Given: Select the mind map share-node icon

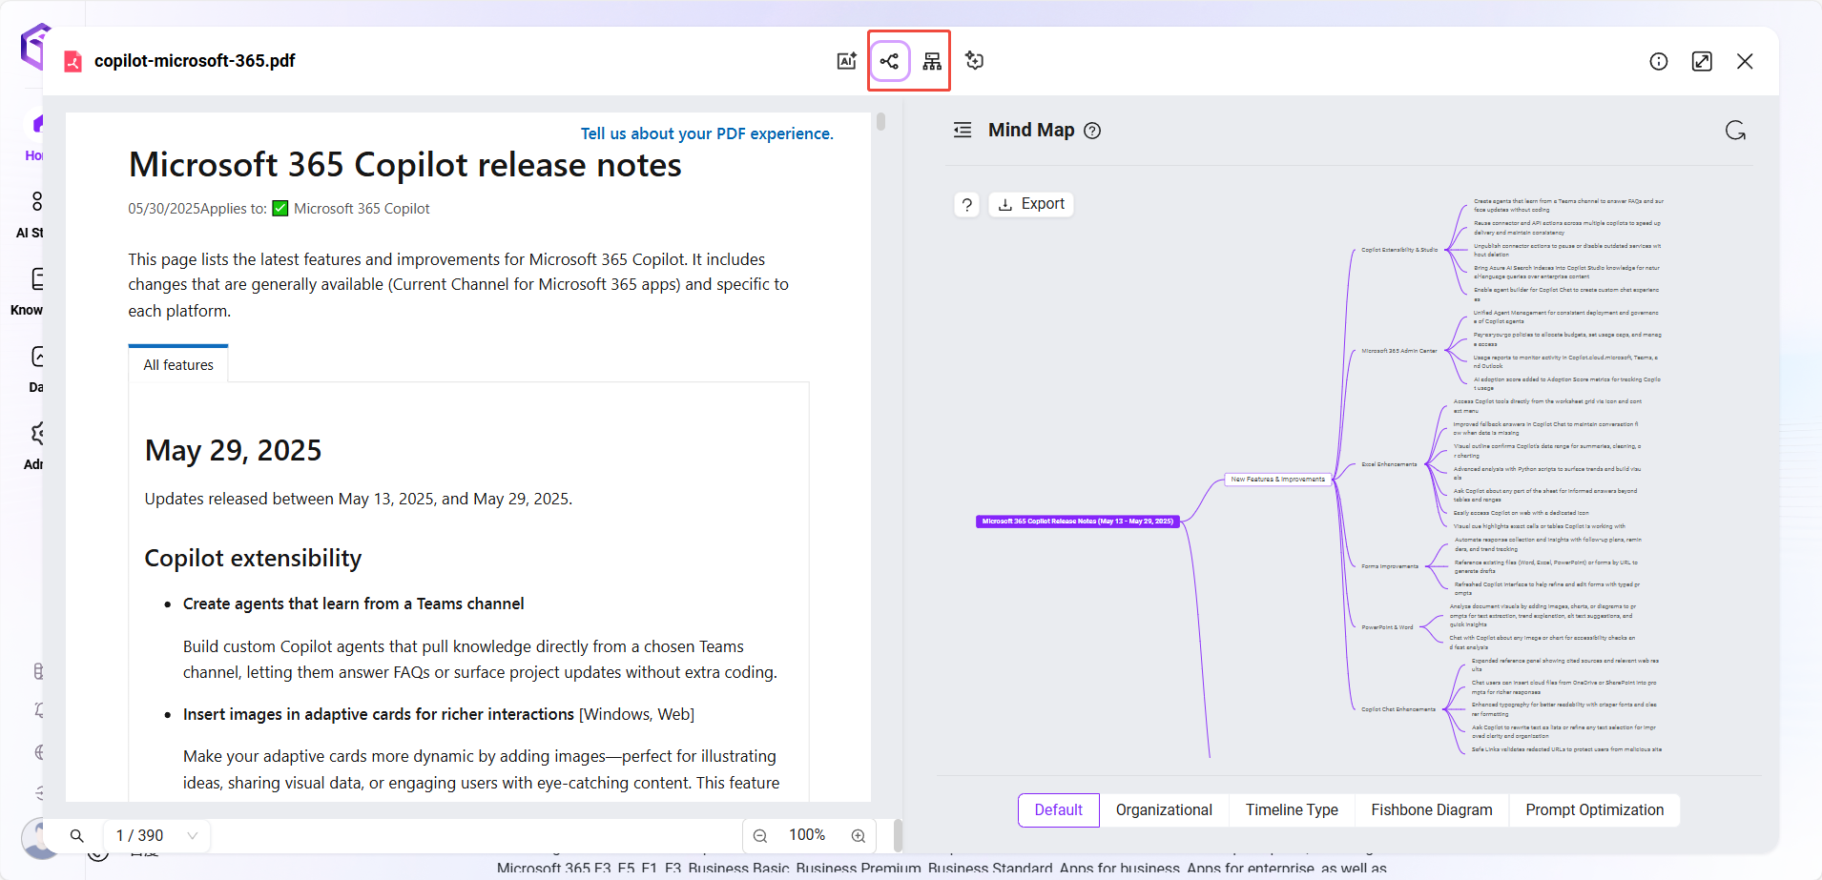Looking at the screenshot, I should (x=890, y=61).
